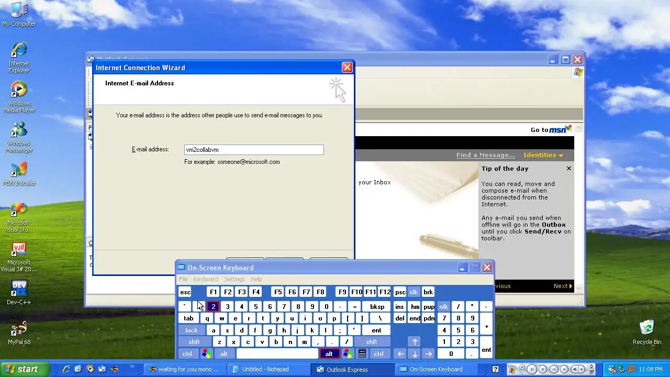
Task: Click stop on the media player taskbar toolbar
Action: point(543,369)
